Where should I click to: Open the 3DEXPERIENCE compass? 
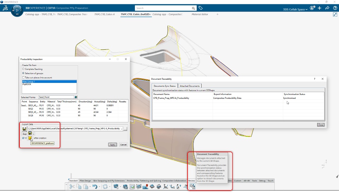(x=17, y=10)
